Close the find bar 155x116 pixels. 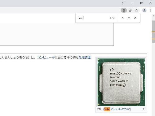point(135,18)
